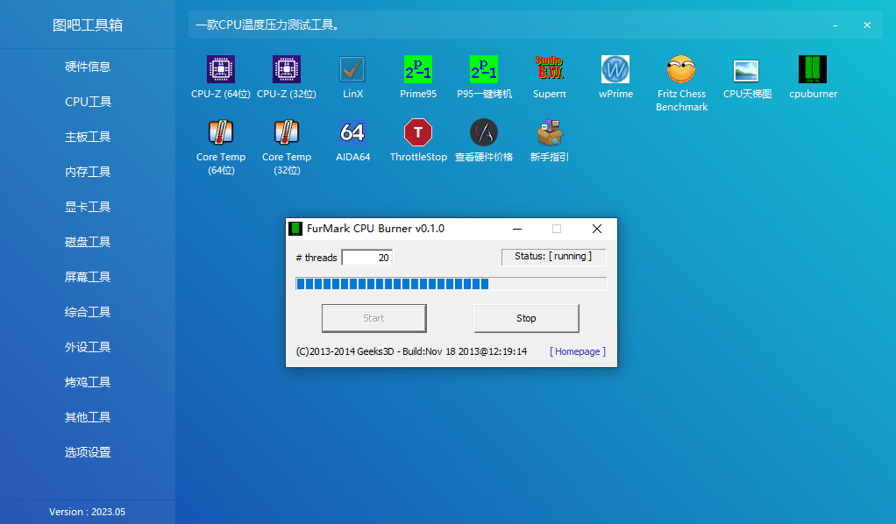896x524 pixels.
Task: Click the FurMark build copyright text
Action: point(411,351)
